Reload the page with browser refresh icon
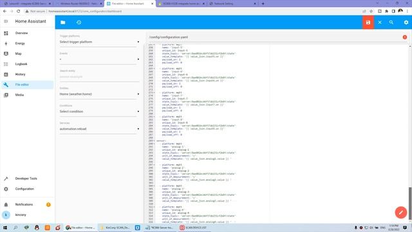This screenshot has height=232, width=412. (19, 12)
